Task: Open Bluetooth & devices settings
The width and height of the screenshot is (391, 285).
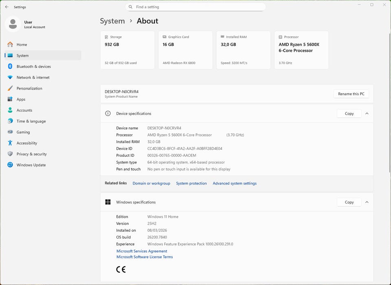Action: (x=33, y=66)
